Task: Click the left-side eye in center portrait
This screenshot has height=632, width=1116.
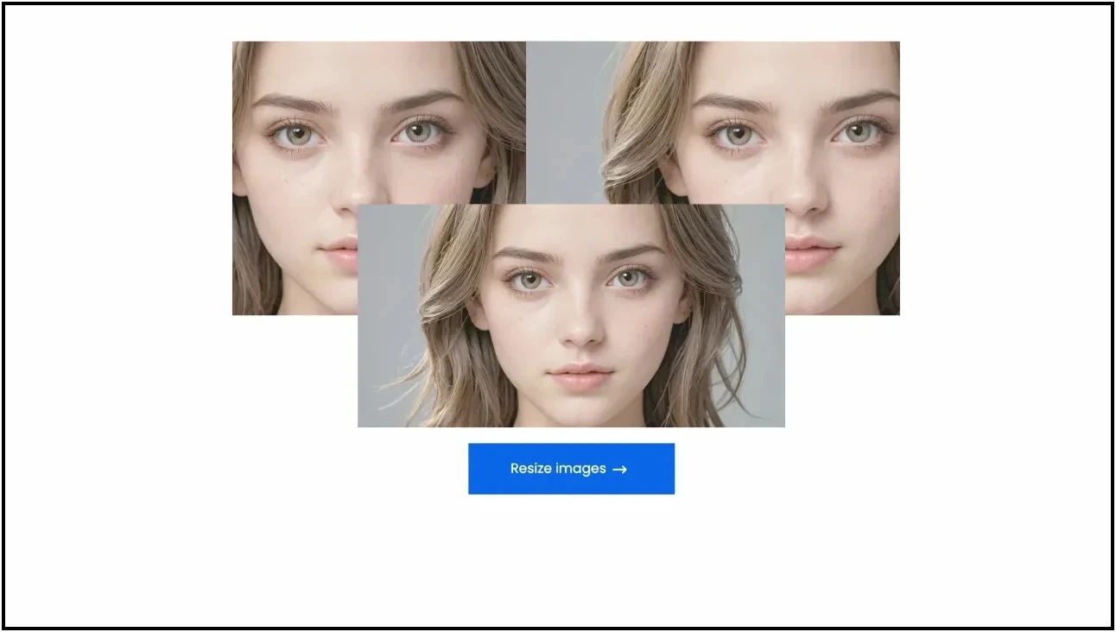Action: click(529, 280)
